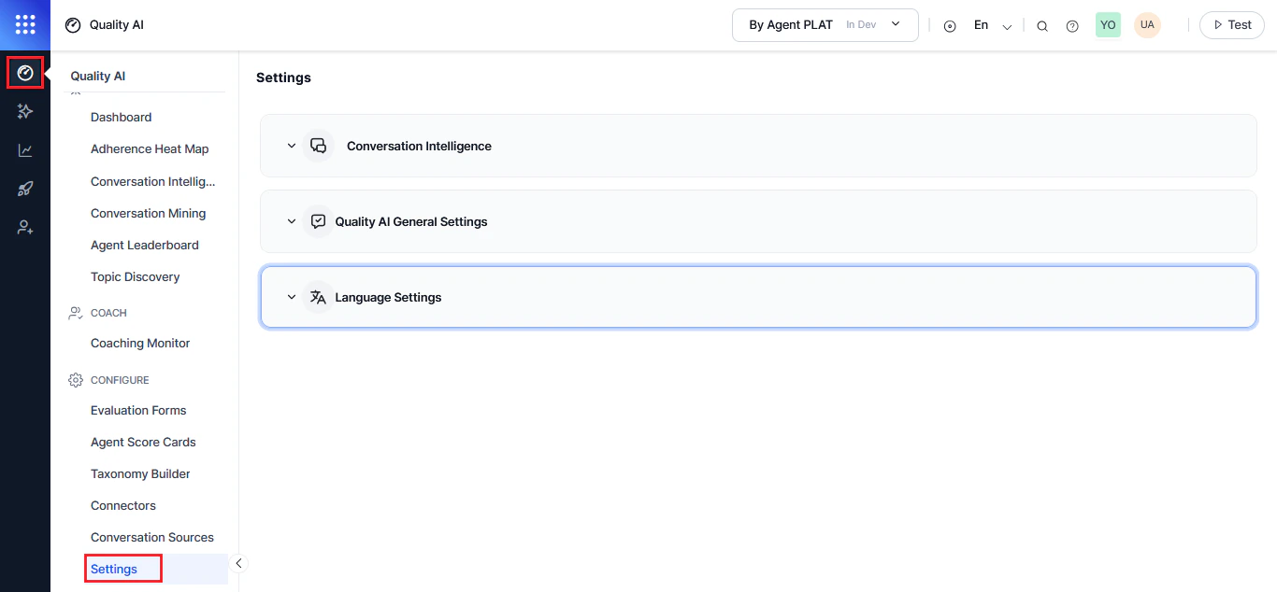Click the Quality AI General Settings checkmark icon
1277x592 pixels.
click(319, 221)
